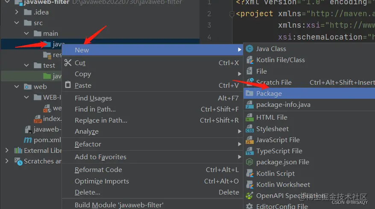Click the package-info.java icon

point(250,105)
